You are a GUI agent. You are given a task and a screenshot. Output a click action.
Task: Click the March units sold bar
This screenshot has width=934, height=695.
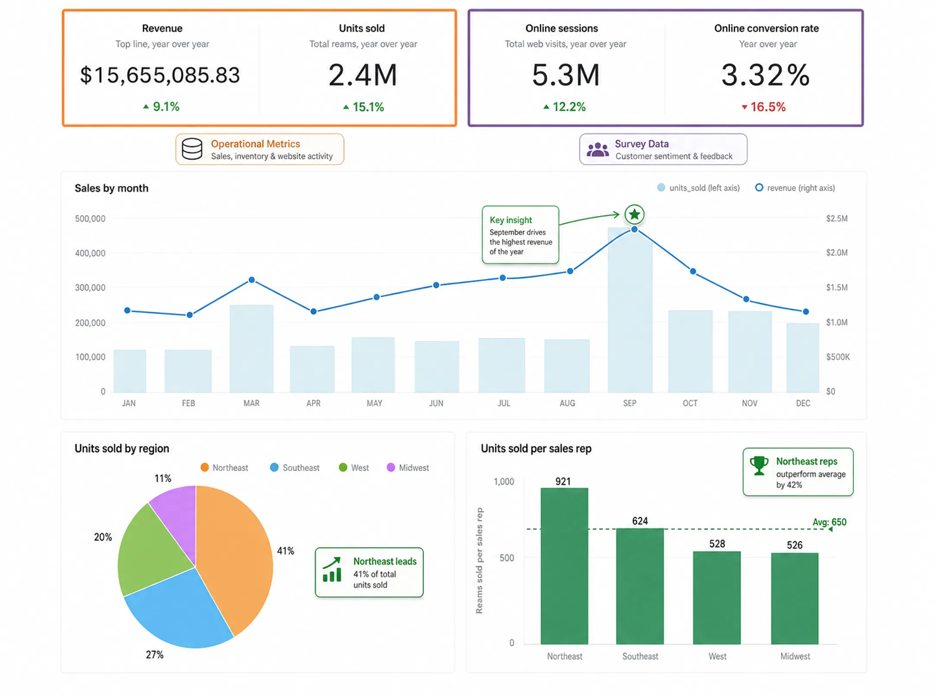coord(251,349)
